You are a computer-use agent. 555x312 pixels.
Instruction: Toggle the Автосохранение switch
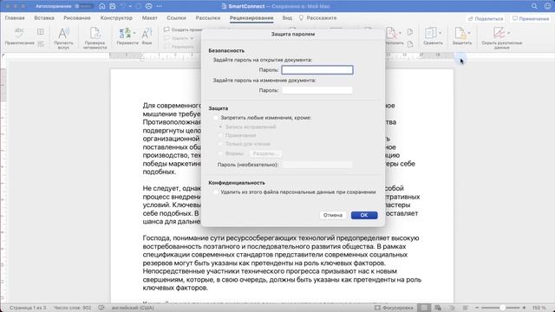[x=84, y=6]
